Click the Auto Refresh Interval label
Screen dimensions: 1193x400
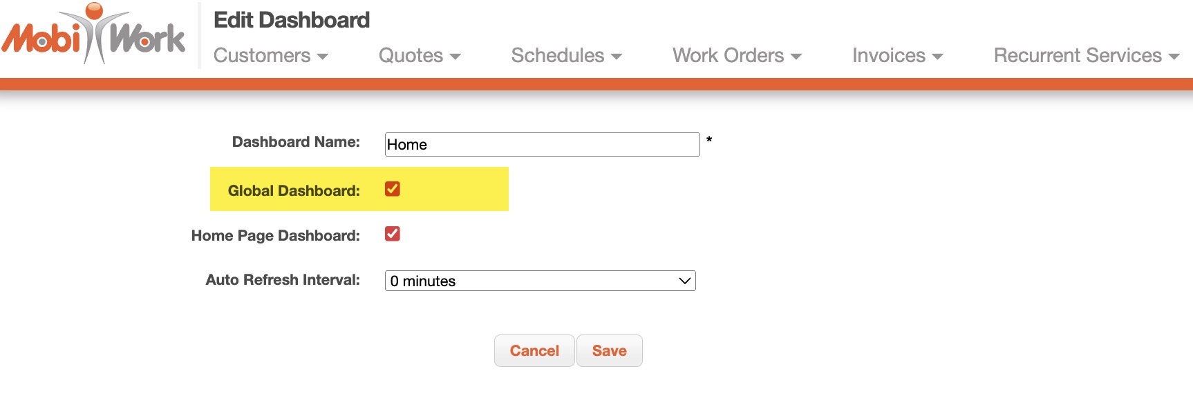(283, 280)
